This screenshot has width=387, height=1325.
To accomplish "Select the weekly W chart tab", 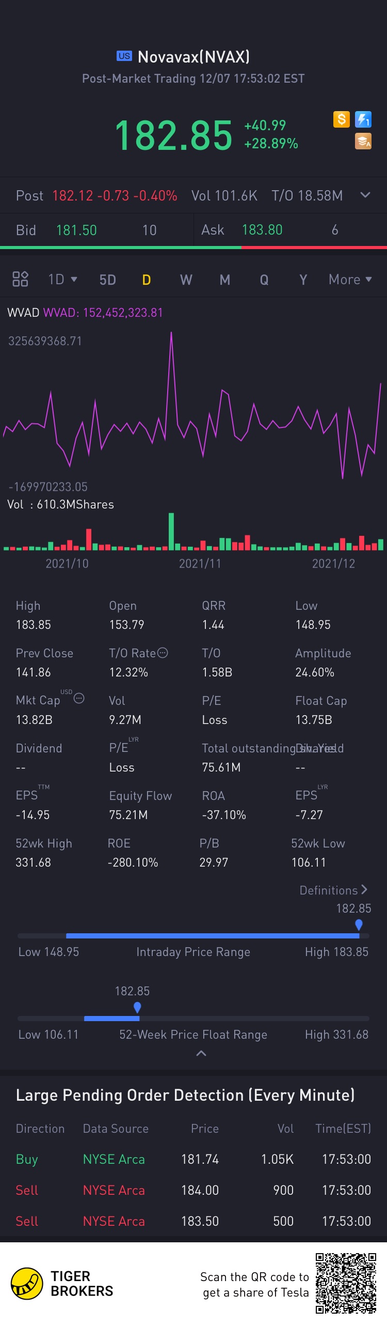I will click(186, 280).
